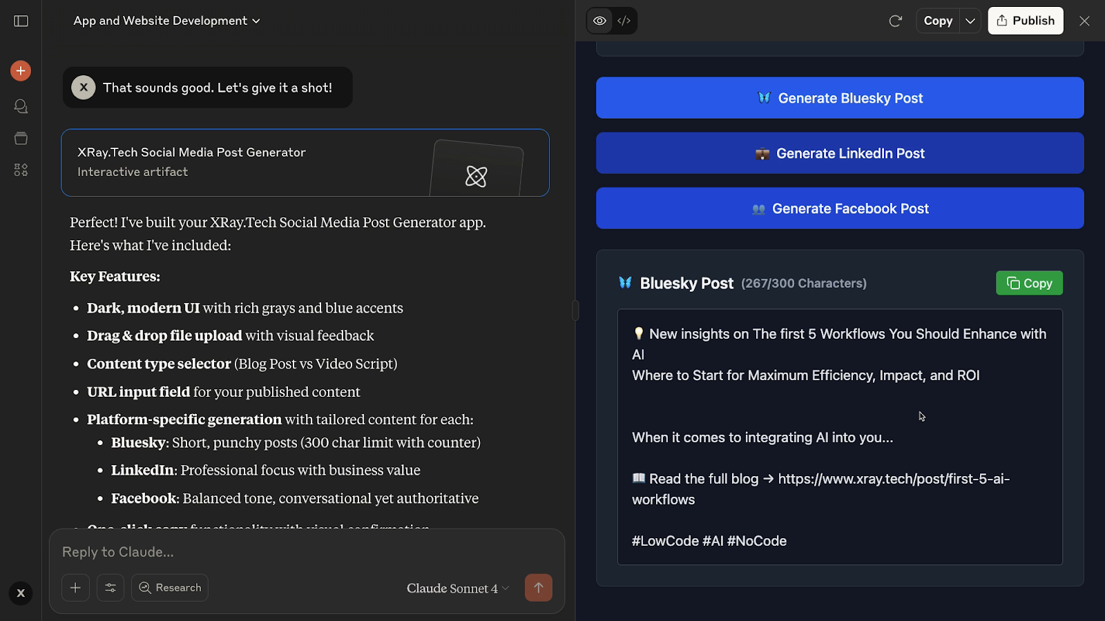Click the 'URL input field' bullet

tap(224, 392)
